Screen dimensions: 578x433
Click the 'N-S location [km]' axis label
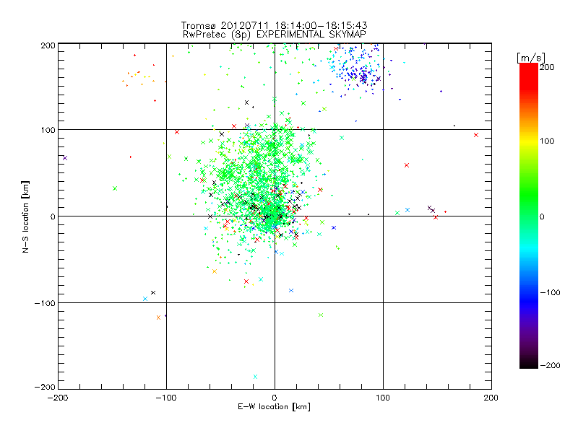25,216
